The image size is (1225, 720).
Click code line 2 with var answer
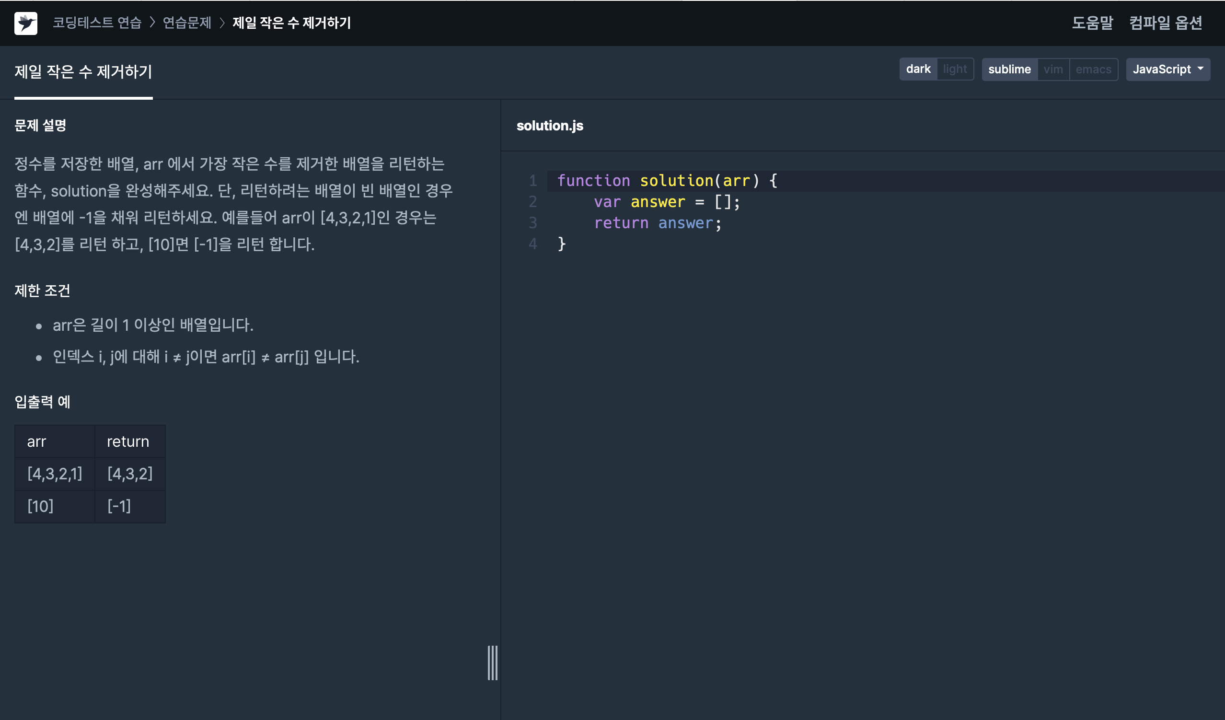tap(666, 202)
